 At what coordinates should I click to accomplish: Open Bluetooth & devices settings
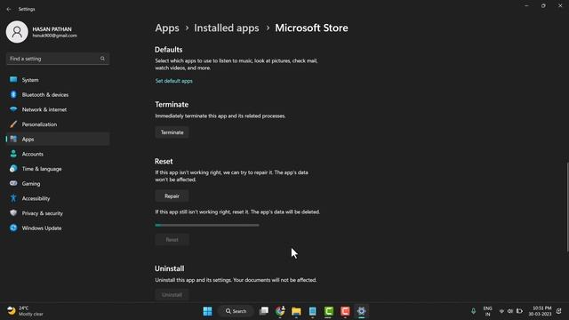click(58, 95)
